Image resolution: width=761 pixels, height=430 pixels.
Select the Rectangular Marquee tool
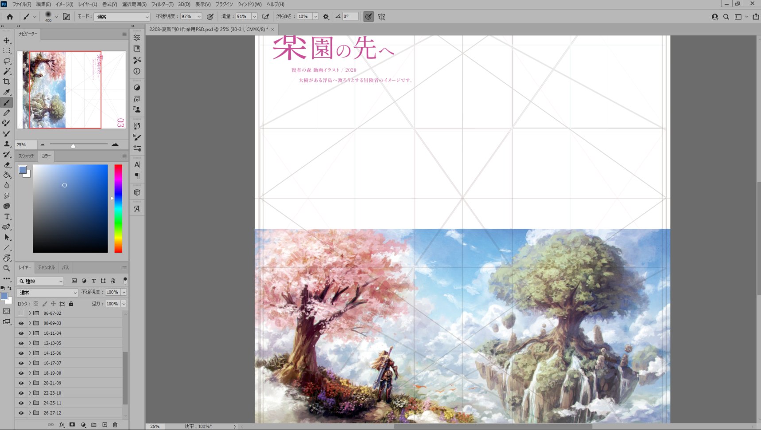click(7, 51)
